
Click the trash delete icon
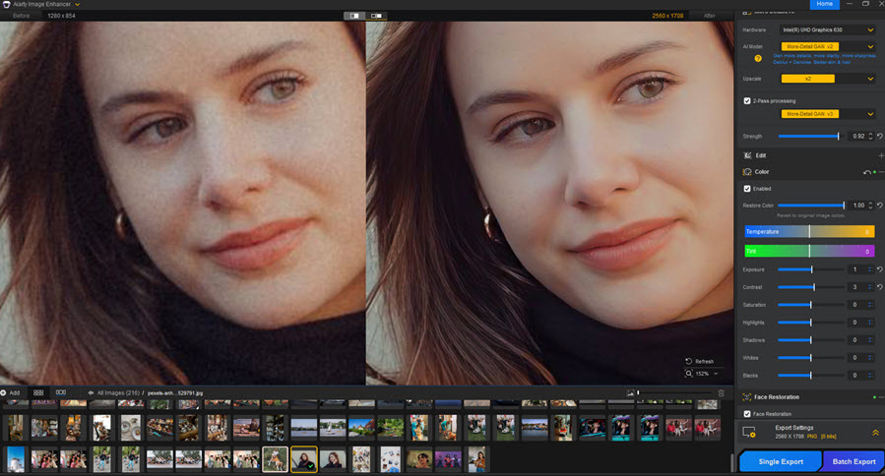[x=721, y=393]
